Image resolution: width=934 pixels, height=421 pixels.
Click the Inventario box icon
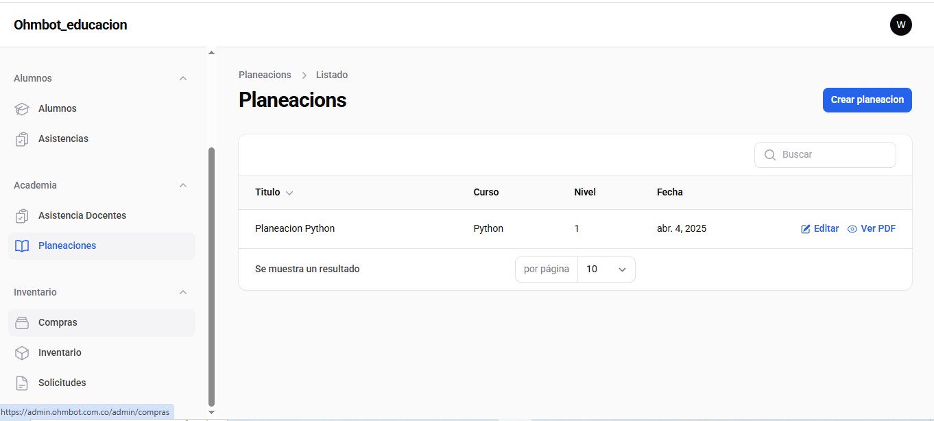coord(22,353)
